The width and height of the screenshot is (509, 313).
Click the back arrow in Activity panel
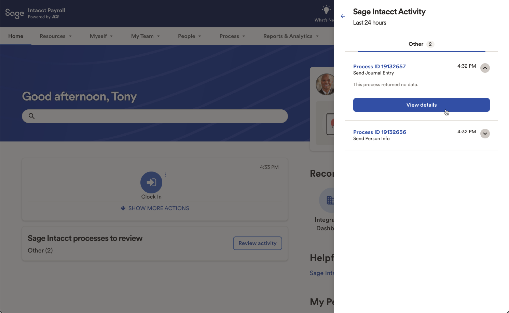(343, 16)
